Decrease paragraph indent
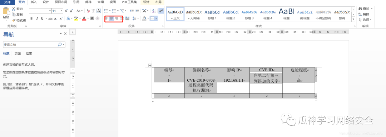The width and height of the screenshot is (386, 137). [132, 11]
